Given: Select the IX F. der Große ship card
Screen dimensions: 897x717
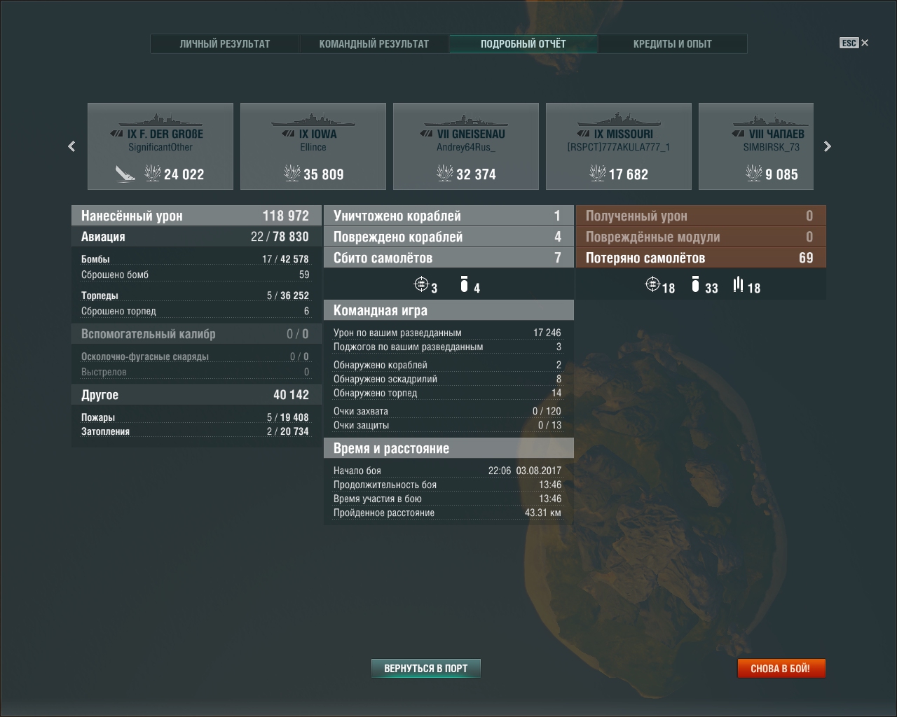Looking at the screenshot, I should 160,146.
